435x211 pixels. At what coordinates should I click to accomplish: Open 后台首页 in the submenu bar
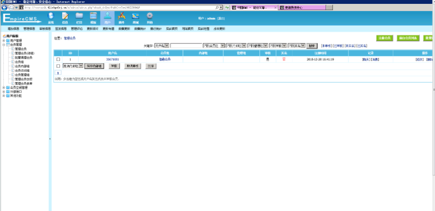pos(172,28)
